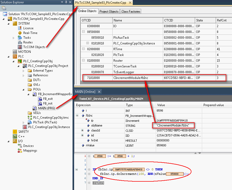Collapse the SYSTEM tree node
Screen dimensions: 232x190
[x=9, y=24]
